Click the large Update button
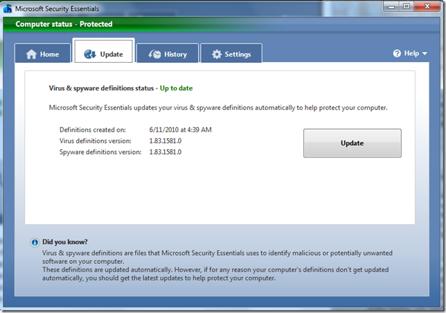This screenshot has height=313, width=446. (x=352, y=143)
